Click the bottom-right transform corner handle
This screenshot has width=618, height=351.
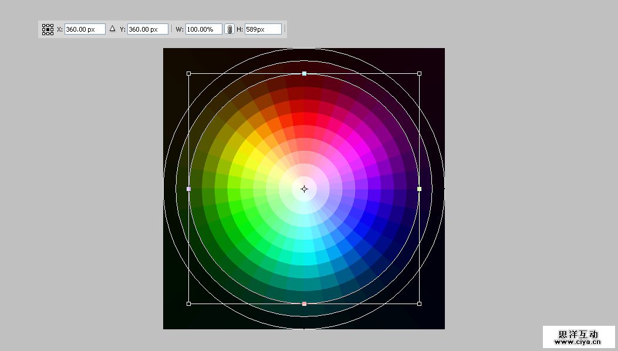pyautogui.click(x=419, y=304)
